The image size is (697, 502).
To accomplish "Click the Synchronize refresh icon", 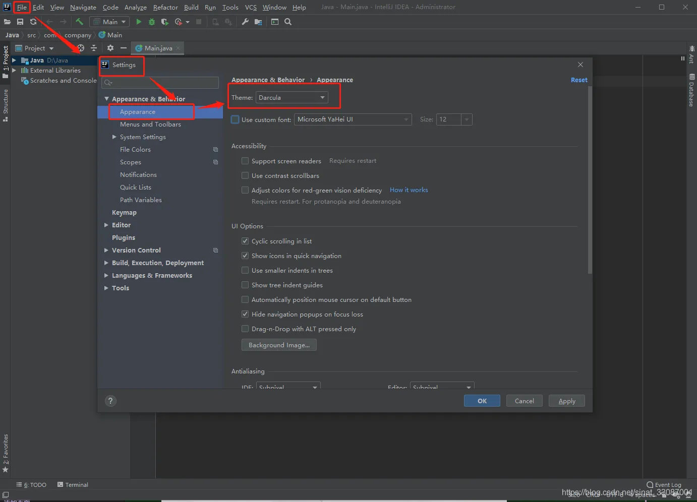I will 33,22.
